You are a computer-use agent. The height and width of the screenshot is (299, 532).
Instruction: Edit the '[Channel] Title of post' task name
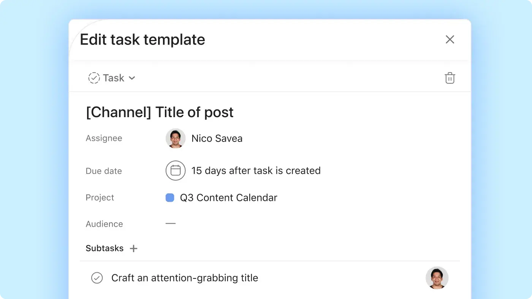(x=160, y=112)
